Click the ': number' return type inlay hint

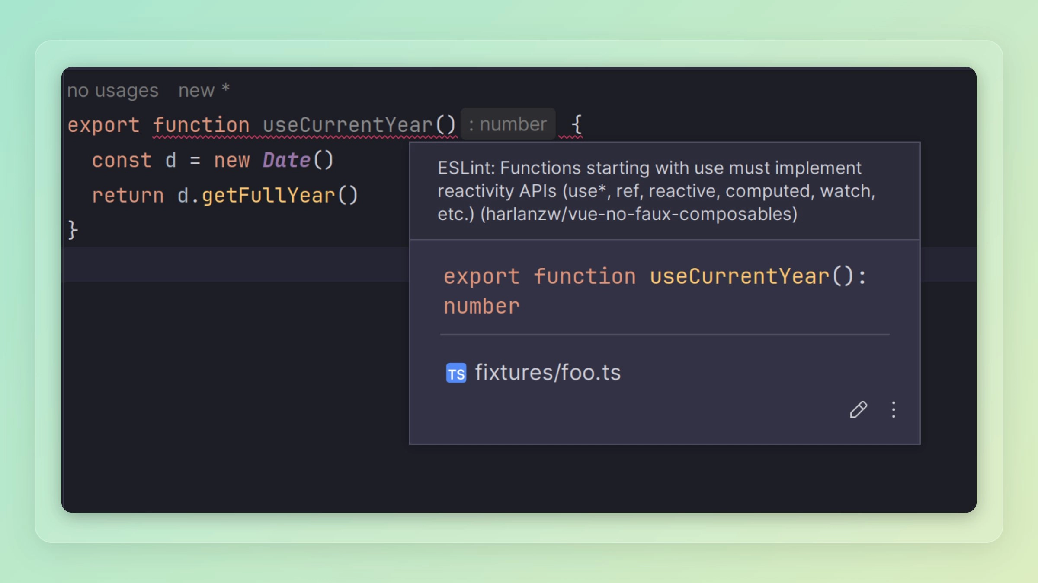(x=508, y=124)
